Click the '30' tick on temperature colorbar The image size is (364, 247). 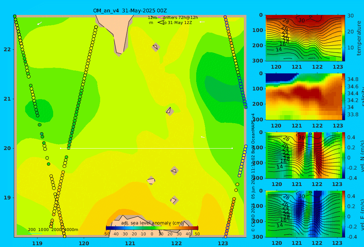[351, 16]
